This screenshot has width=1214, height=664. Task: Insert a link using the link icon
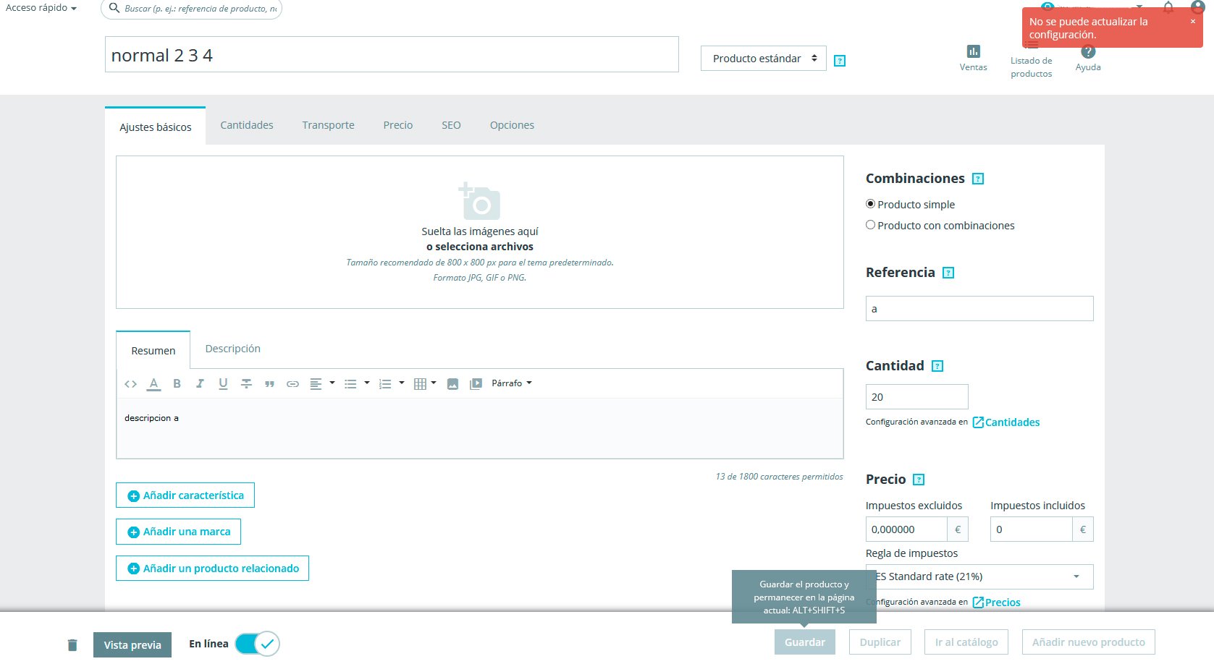(292, 384)
